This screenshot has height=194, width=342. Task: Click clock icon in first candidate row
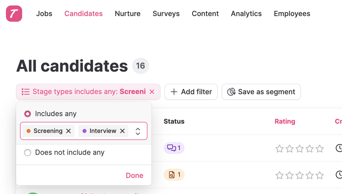(x=339, y=148)
